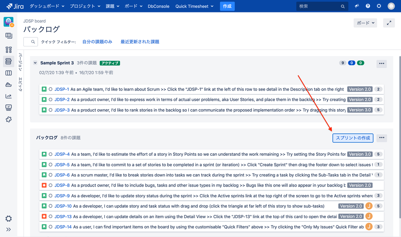Apply the 自分の課題のみ quick filter

point(97,42)
